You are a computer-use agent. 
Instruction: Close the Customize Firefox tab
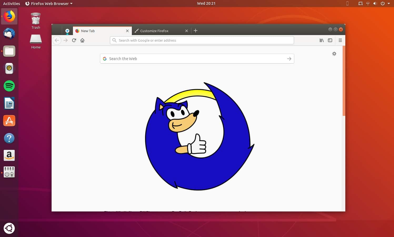pyautogui.click(x=187, y=31)
